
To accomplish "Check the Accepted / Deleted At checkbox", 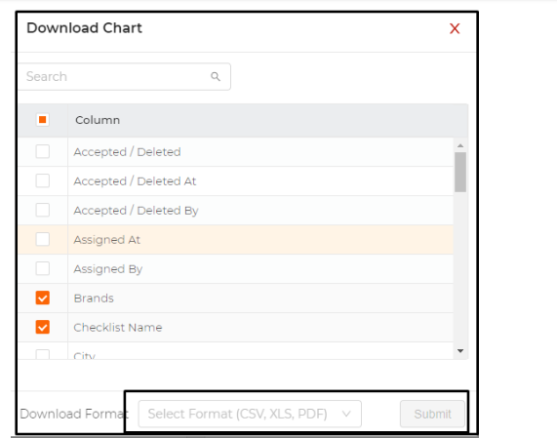I will [x=42, y=180].
